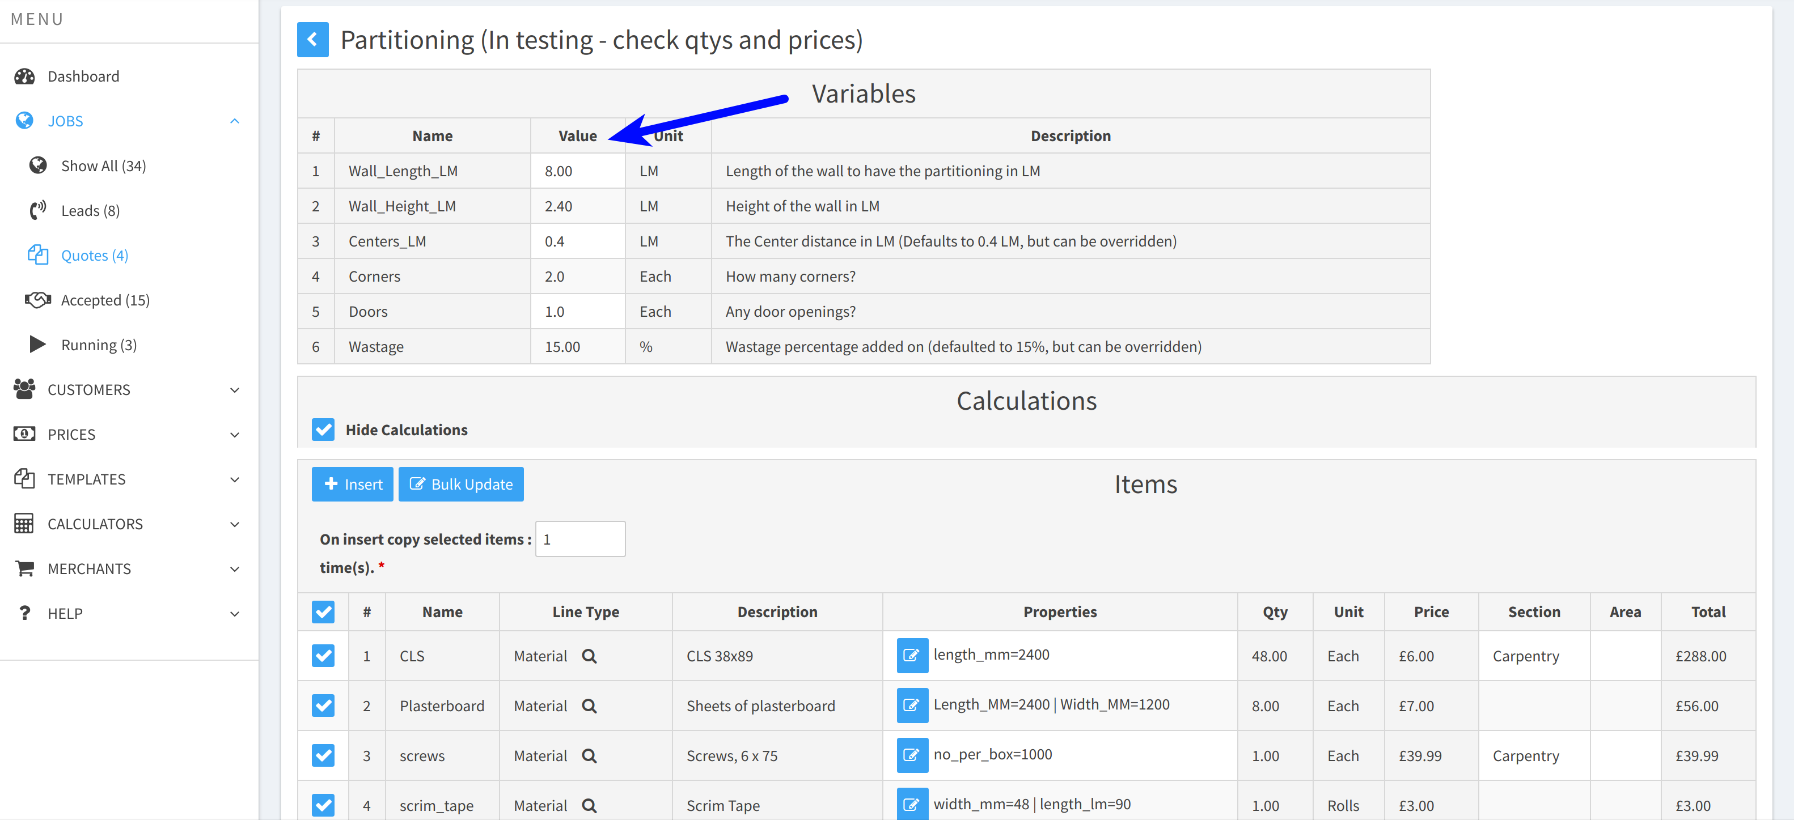Open Running (3) jobs
The image size is (1794, 820).
(99, 345)
